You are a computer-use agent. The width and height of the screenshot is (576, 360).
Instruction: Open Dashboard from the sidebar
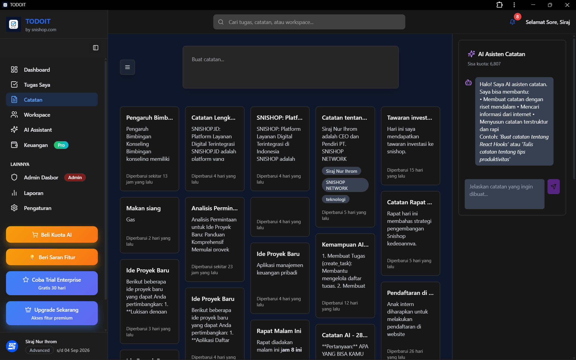(x=37, y=70)
